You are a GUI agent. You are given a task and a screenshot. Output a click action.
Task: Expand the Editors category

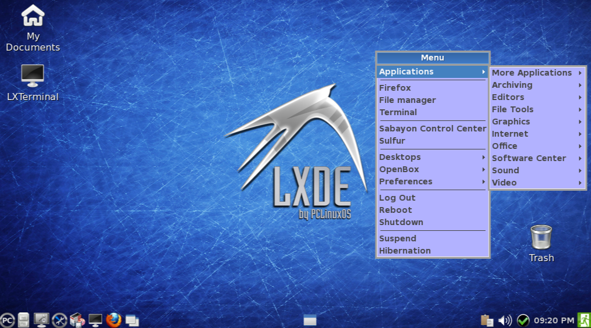[x=538, y=97]
